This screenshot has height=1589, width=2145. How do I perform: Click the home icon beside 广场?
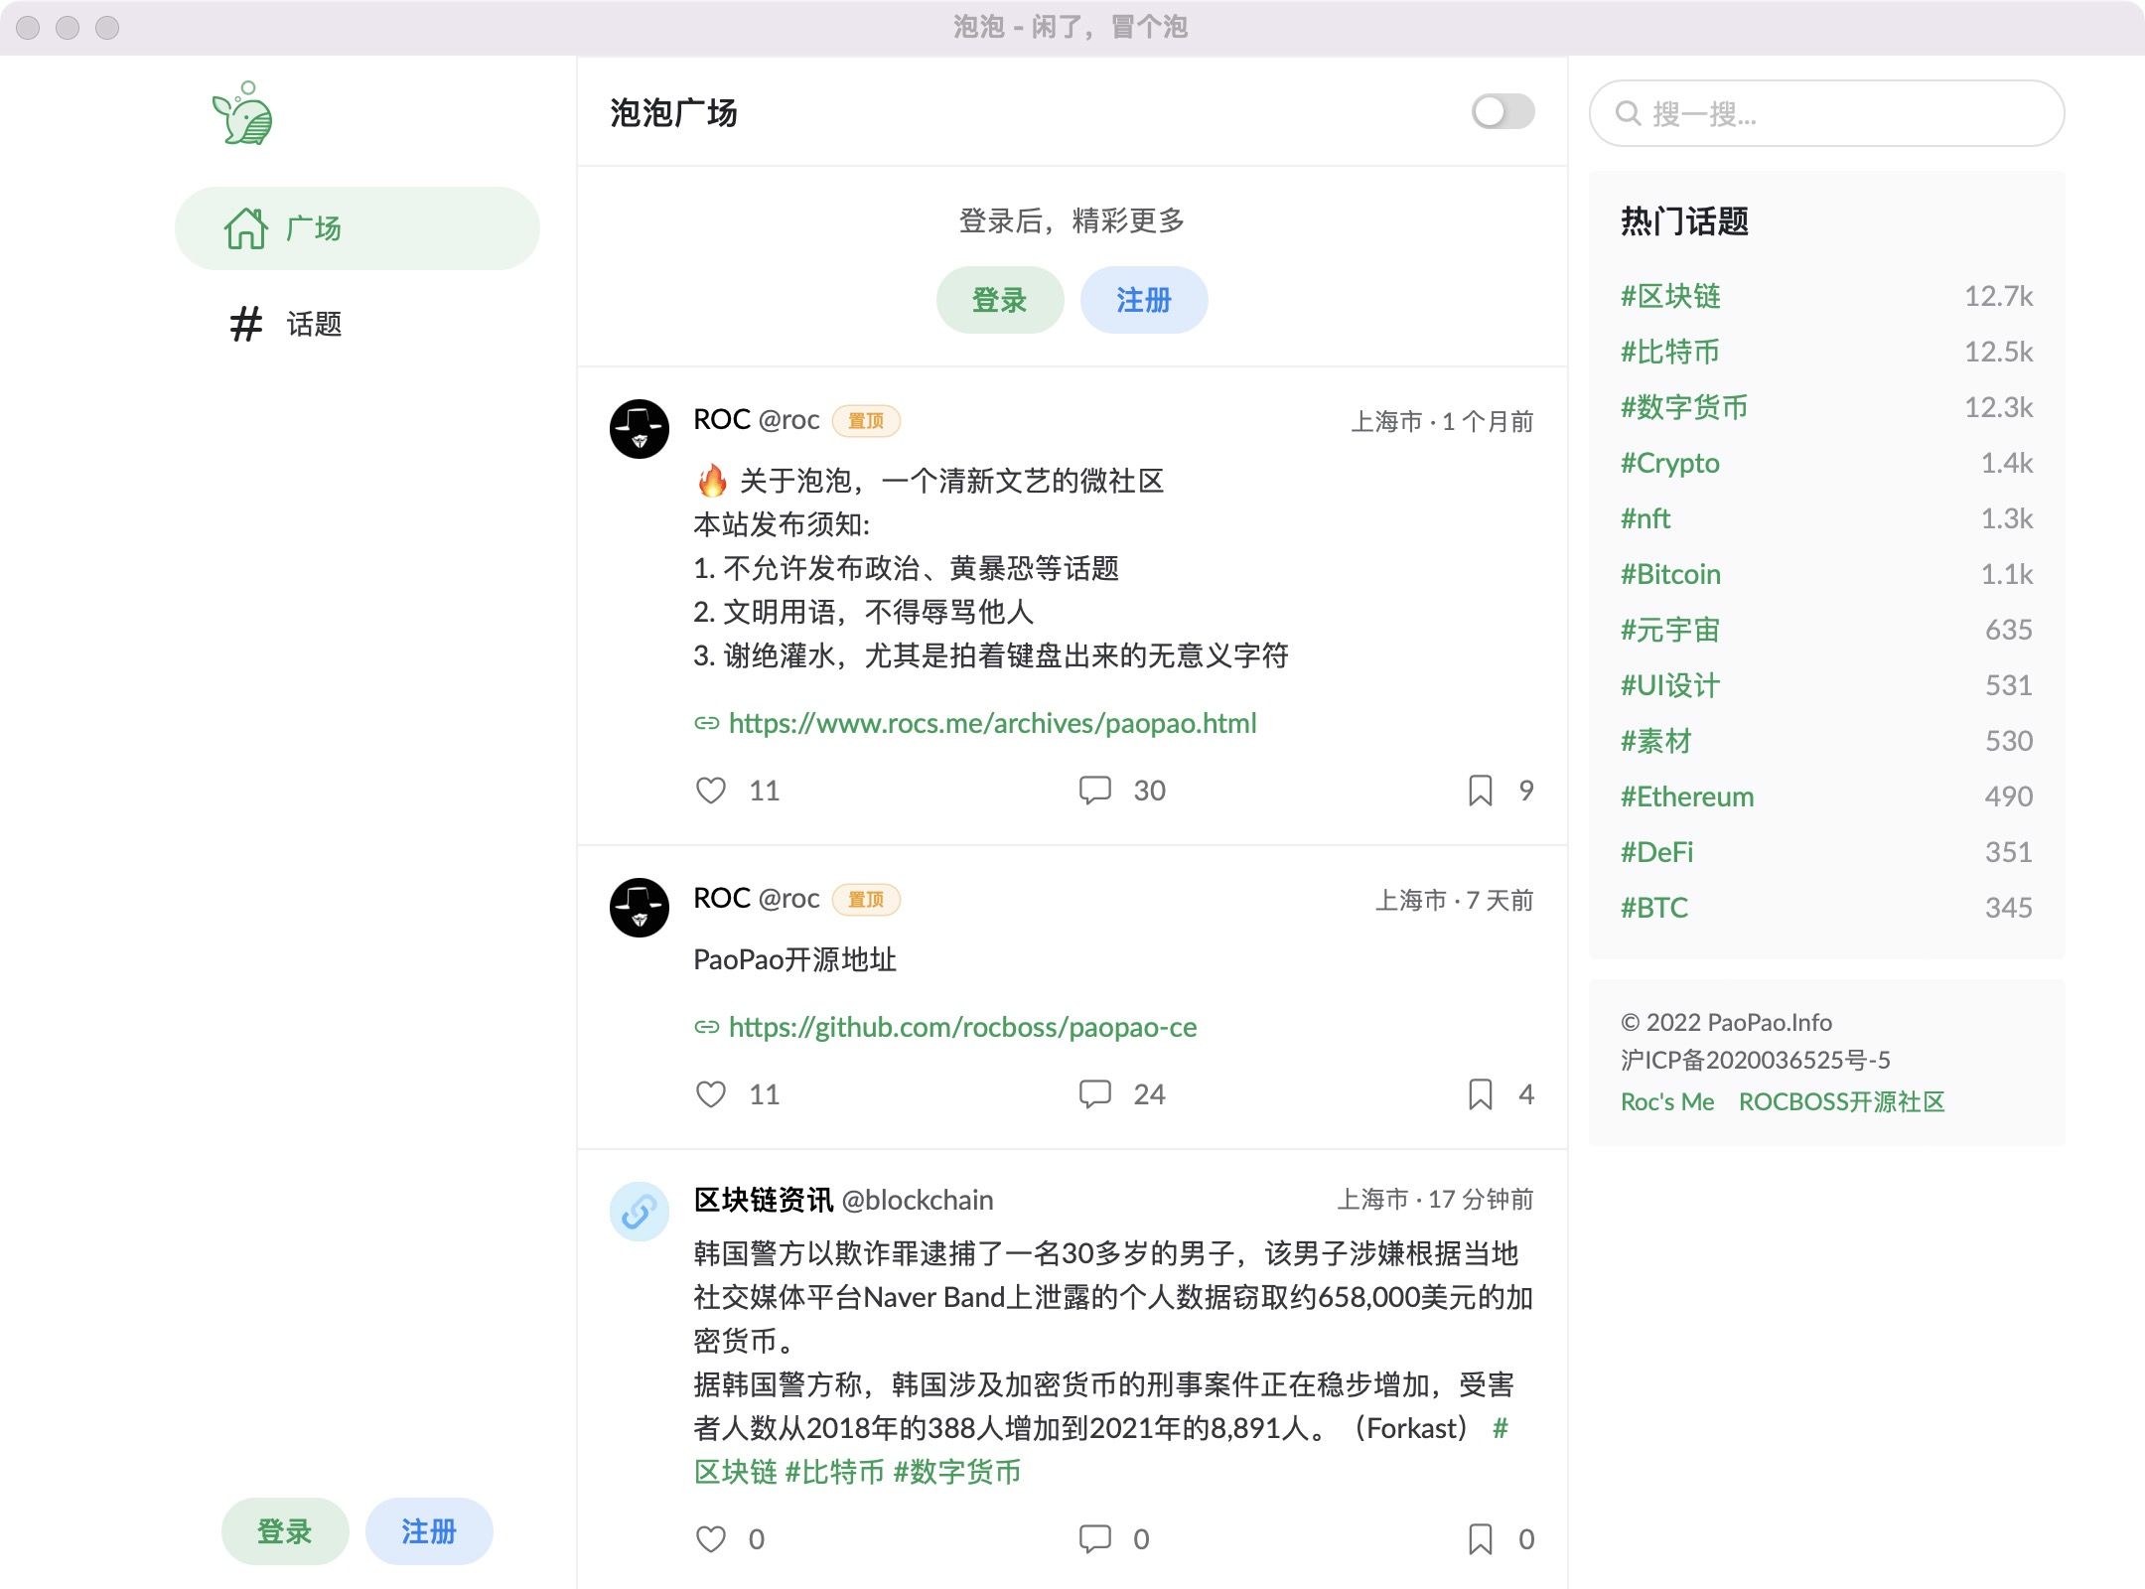pyautogui.click(x=246, y=227)
